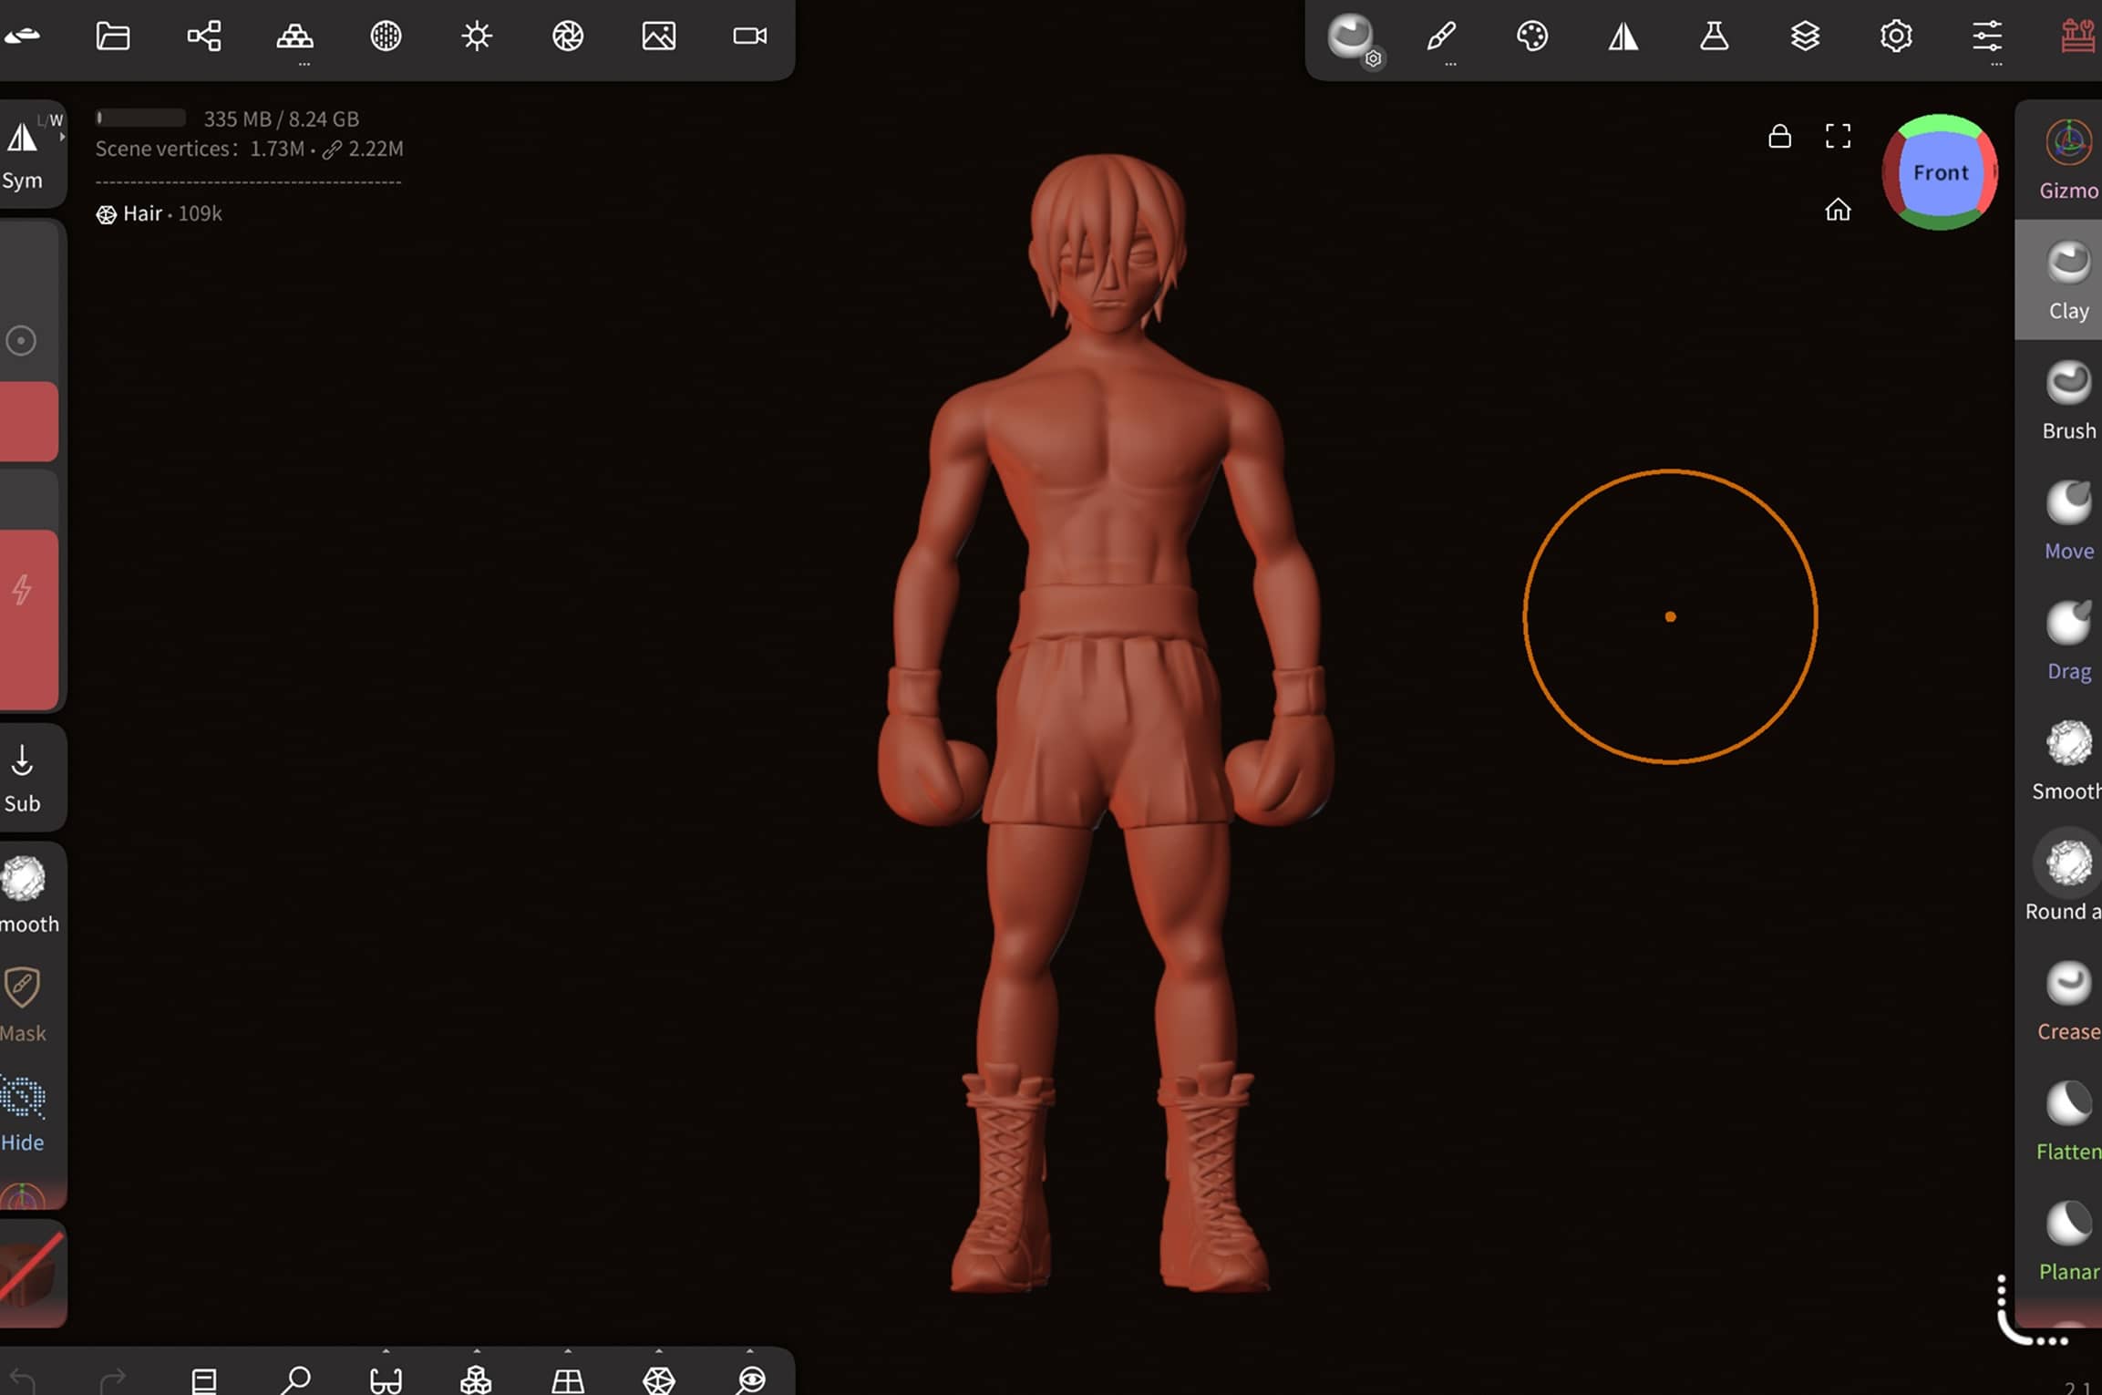Expand options above the wireframe icon
Image resolution: width=2102 pixels, height=1395 pixels.
click(659, 1353)
